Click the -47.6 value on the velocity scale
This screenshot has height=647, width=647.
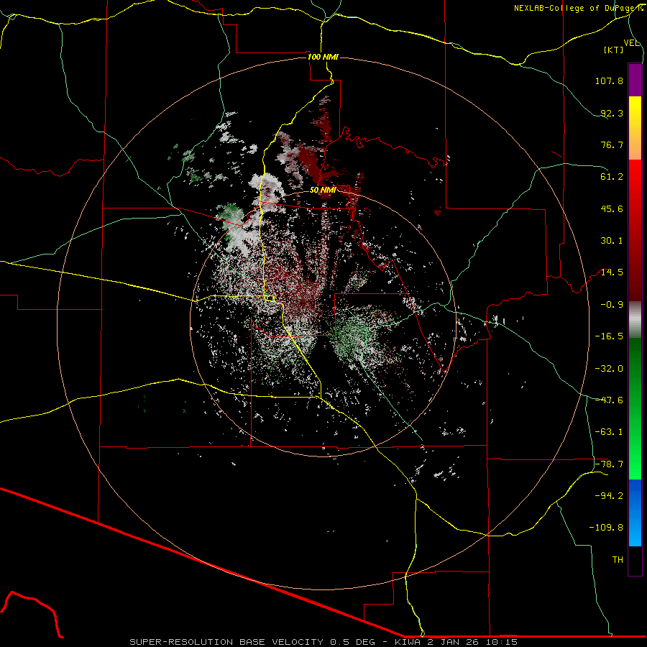point(609,400)
